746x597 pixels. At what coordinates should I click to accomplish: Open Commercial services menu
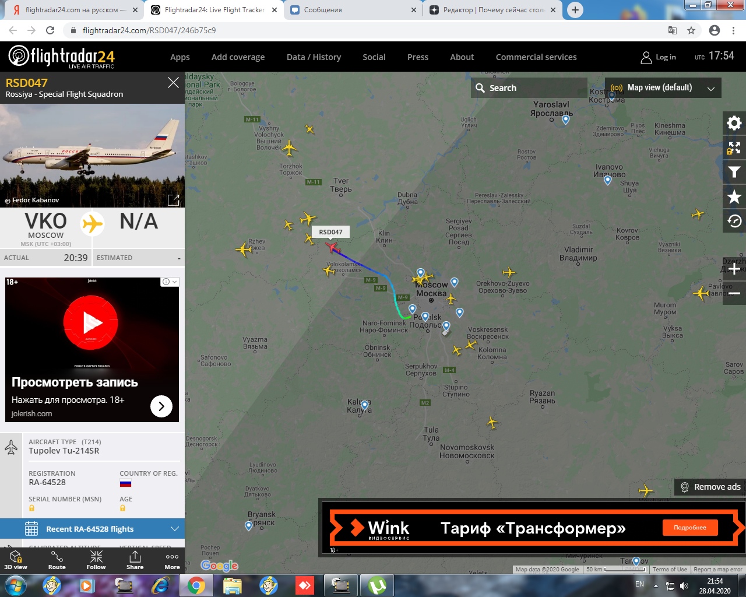(536, 57)
